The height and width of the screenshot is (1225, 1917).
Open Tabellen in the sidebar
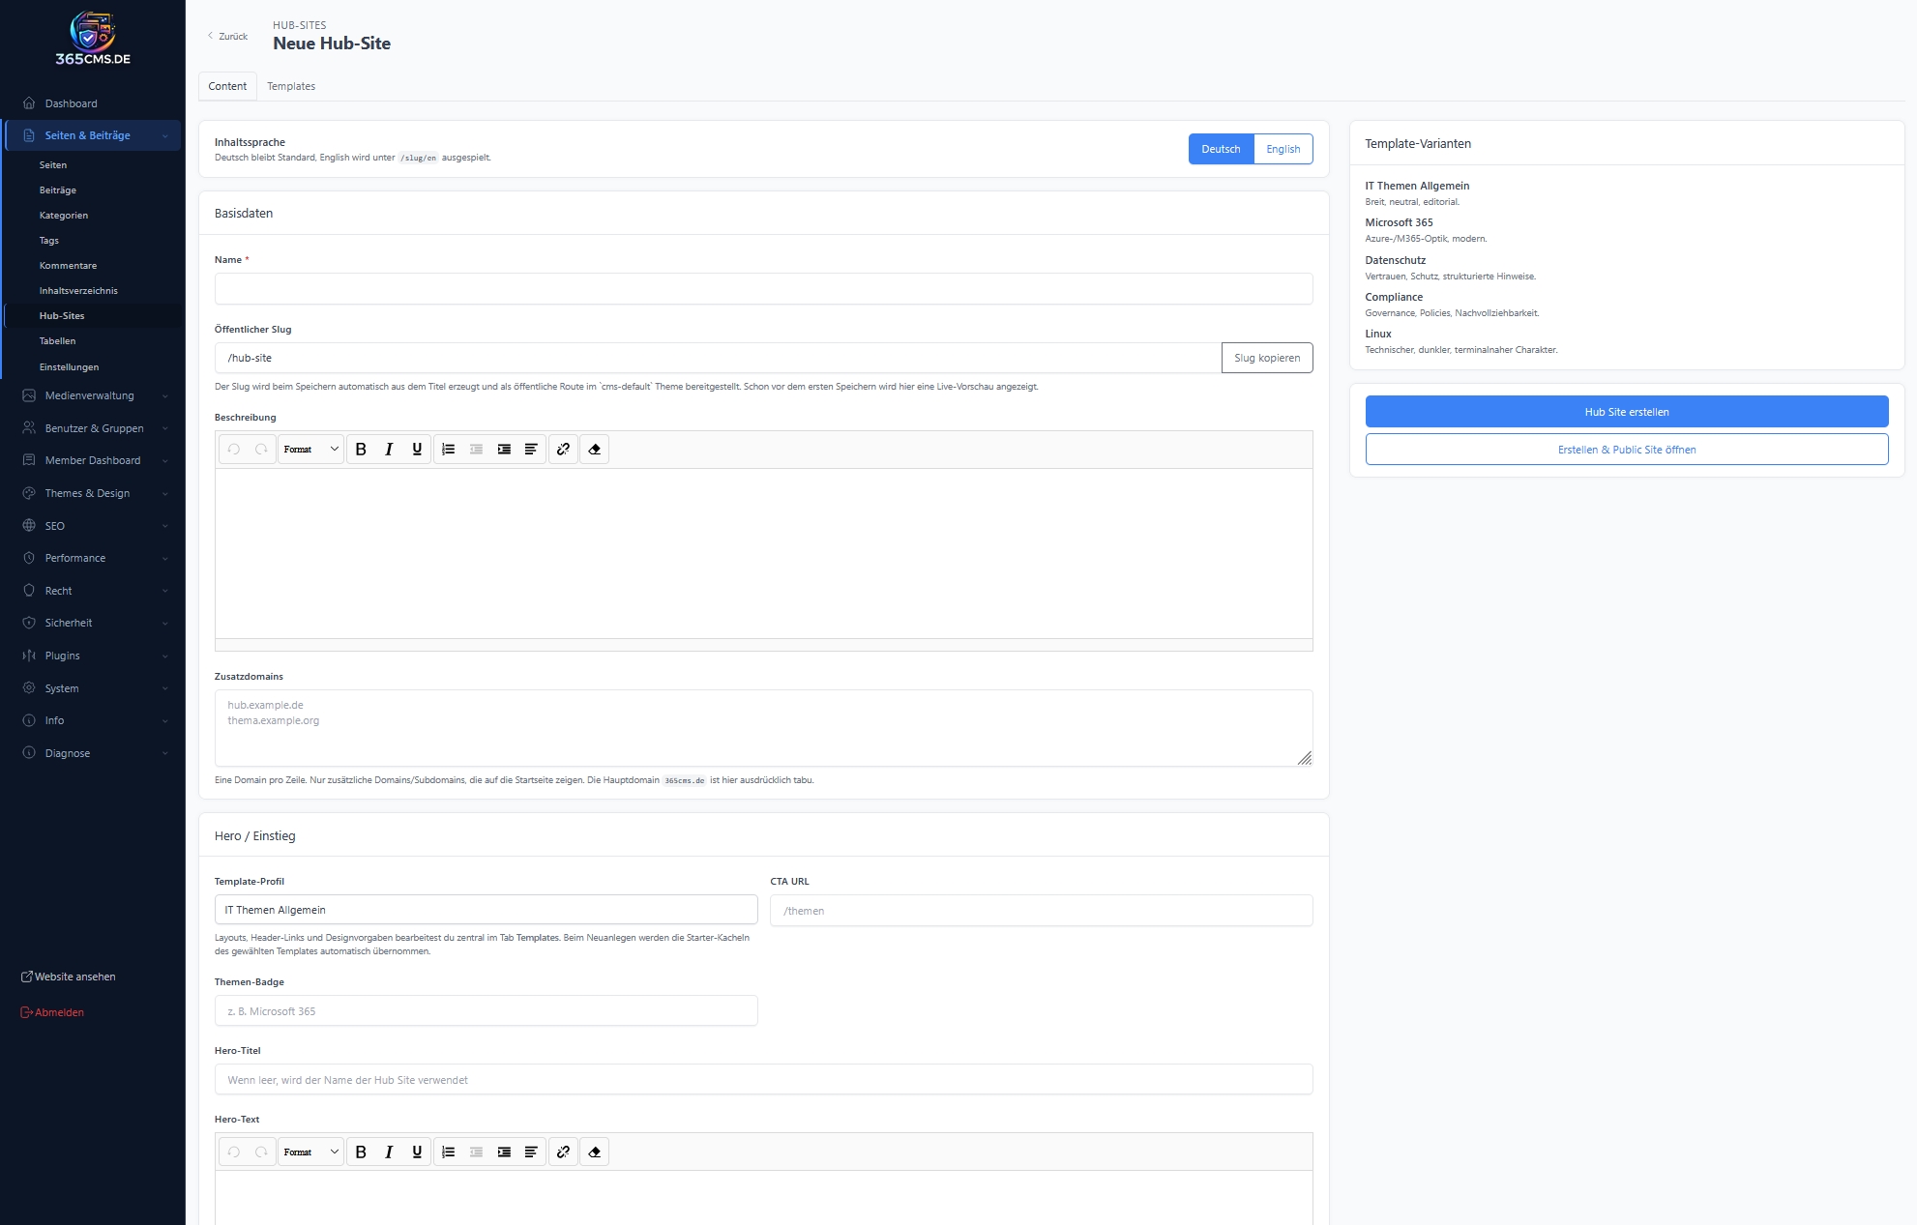pos(57,341)
